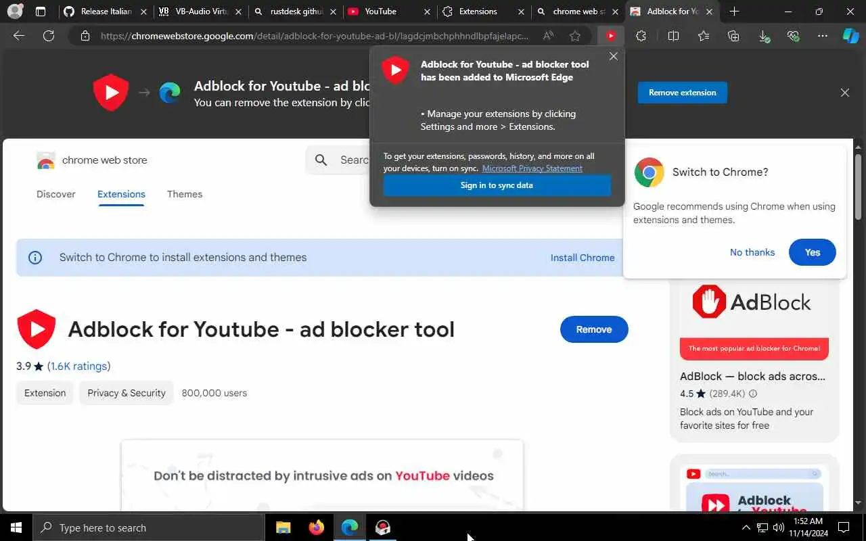866x541 pixels.
Task: Open the Adblock for Youtube toolbar icon
Action: (x=611, y=36)
